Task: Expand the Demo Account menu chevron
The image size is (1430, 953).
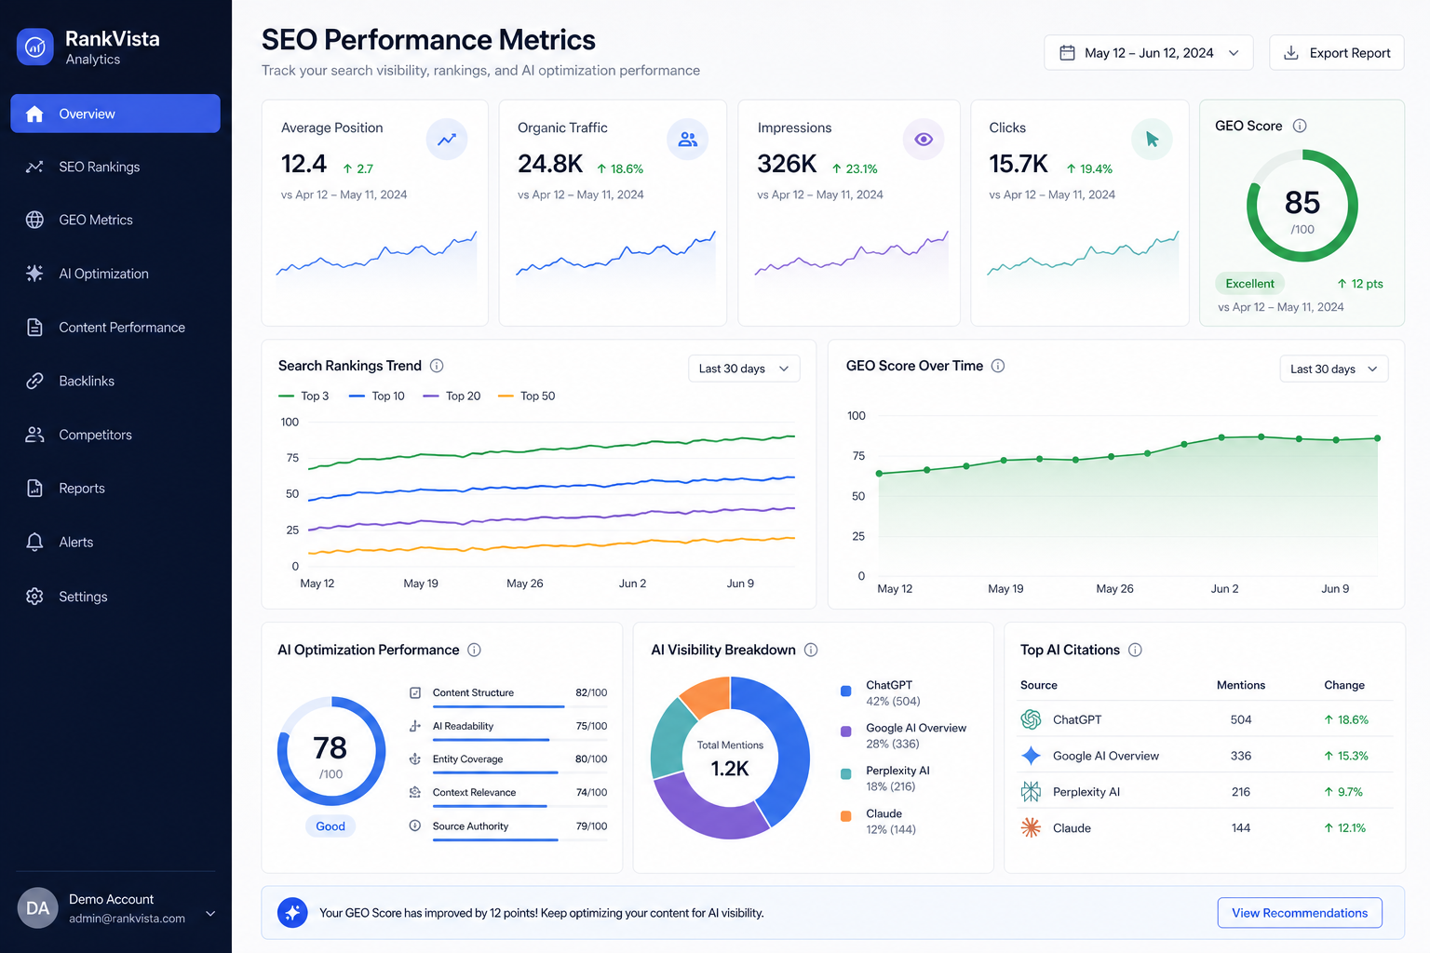Action: (210, 913)
